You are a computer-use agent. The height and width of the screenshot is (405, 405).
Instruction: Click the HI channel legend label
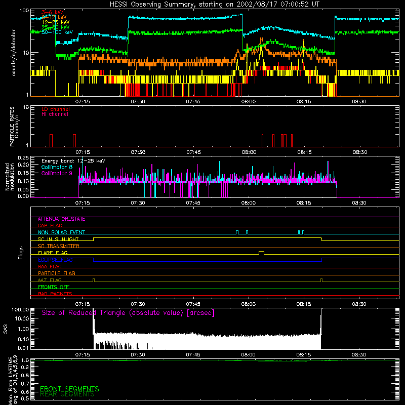[55, 114]
